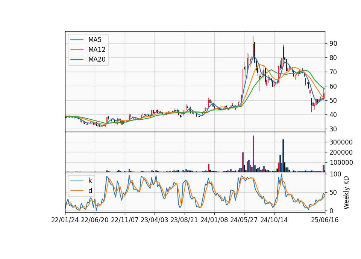Screen dimensions: 361x259
Task: Click the 22/11/07 date label
Action: pyautogui.click(x=125, y=220)
